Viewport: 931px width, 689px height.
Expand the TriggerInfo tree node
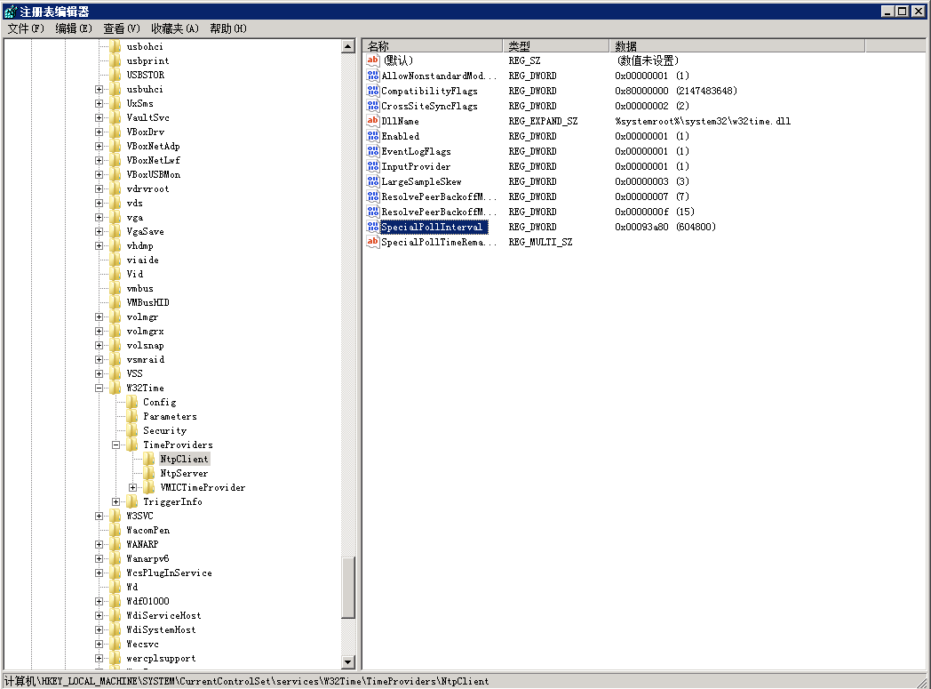tap(115, 502)
